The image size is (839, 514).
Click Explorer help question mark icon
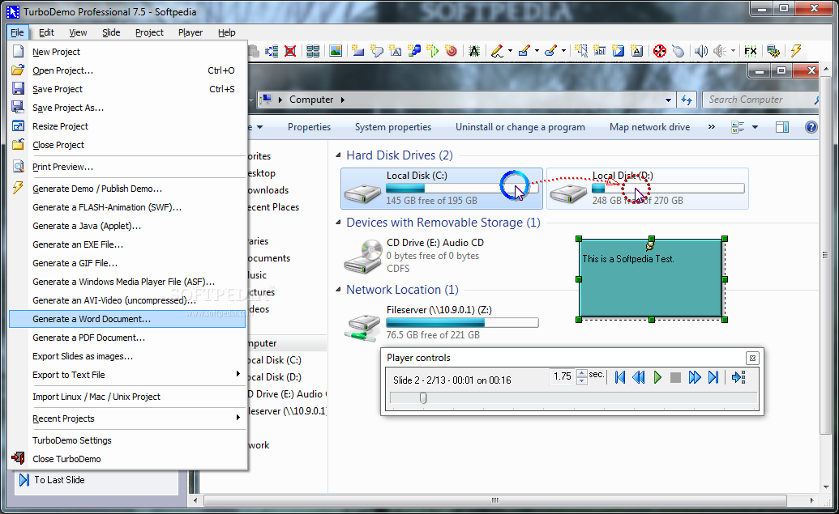point(811,127)
